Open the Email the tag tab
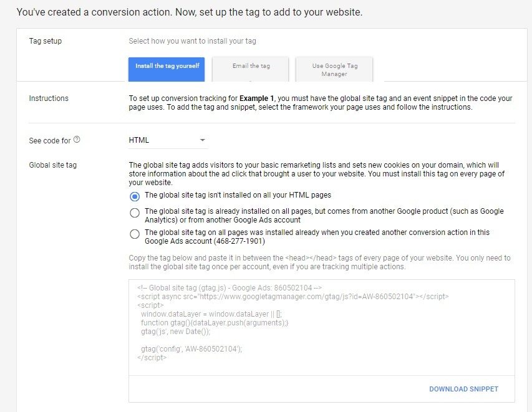 251,69
